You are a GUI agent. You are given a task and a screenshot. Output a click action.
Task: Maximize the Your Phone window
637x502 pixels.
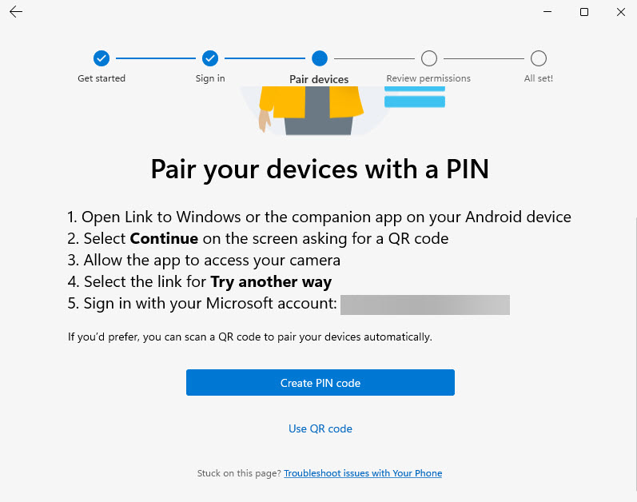pyautogui.click(x=584, y=12)
